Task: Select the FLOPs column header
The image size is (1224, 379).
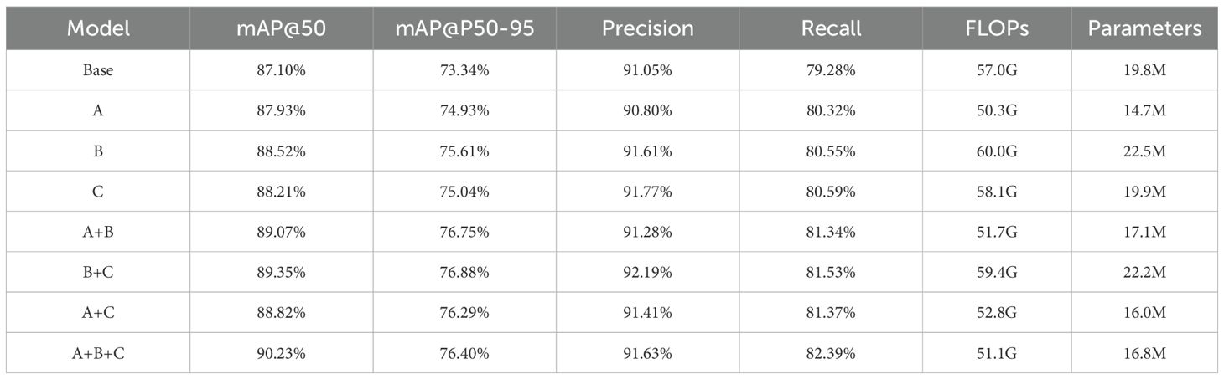Action: tap(996, 28)
